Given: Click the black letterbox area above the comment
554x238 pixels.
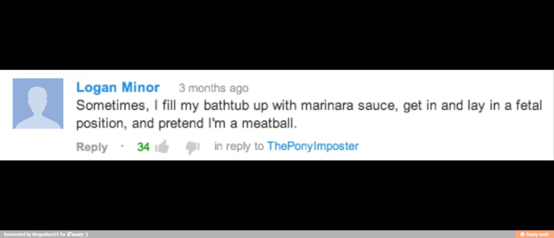Looking at the screenshot, I should tap(277, 35).
